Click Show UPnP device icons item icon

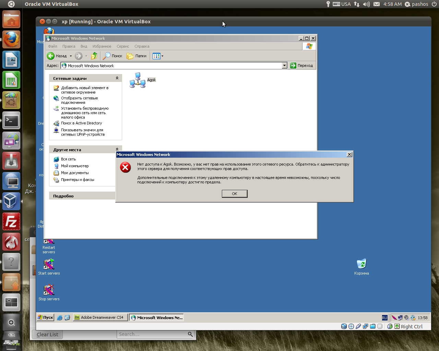(56, 130)
